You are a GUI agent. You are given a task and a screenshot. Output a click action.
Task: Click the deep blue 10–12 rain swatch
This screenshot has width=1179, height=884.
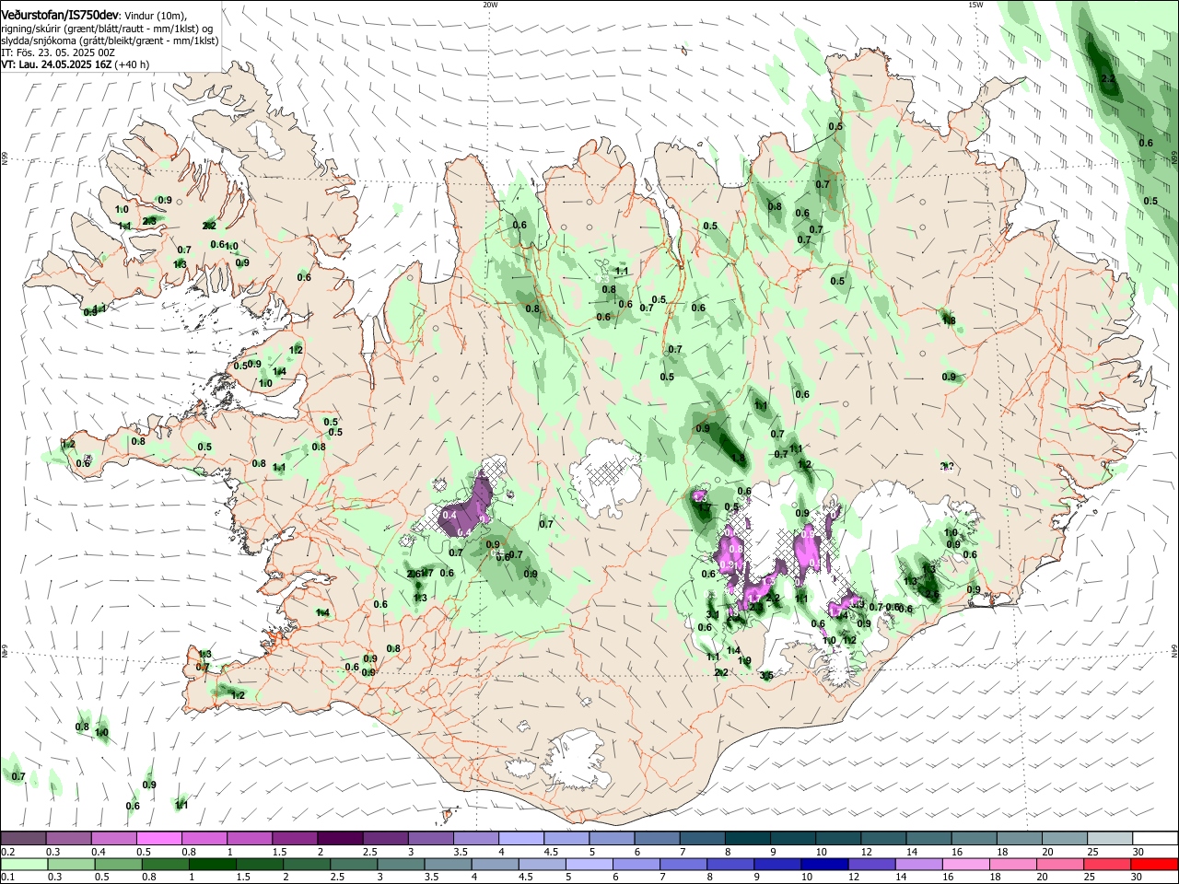pos(823,864)
